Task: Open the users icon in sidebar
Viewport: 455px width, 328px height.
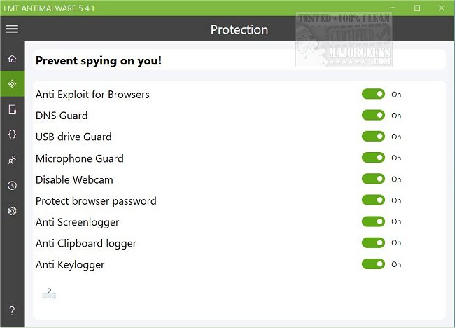Action: tap(12, 160)
